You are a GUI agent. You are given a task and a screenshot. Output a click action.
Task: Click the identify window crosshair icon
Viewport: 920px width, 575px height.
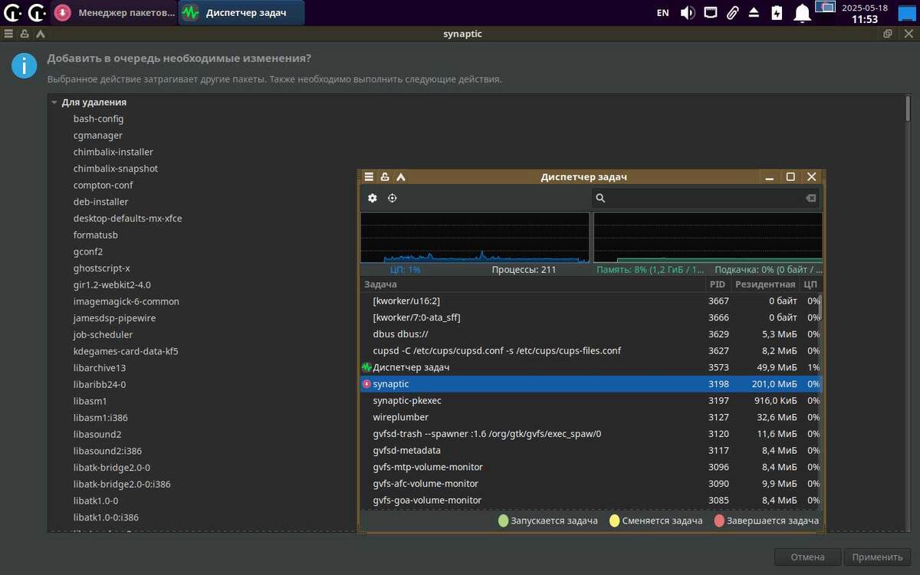[x=393, y=198]
